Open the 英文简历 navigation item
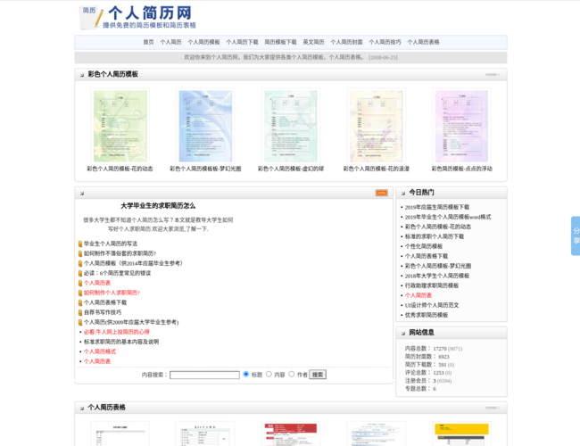The image size is (580, 446). click(314, 42)
